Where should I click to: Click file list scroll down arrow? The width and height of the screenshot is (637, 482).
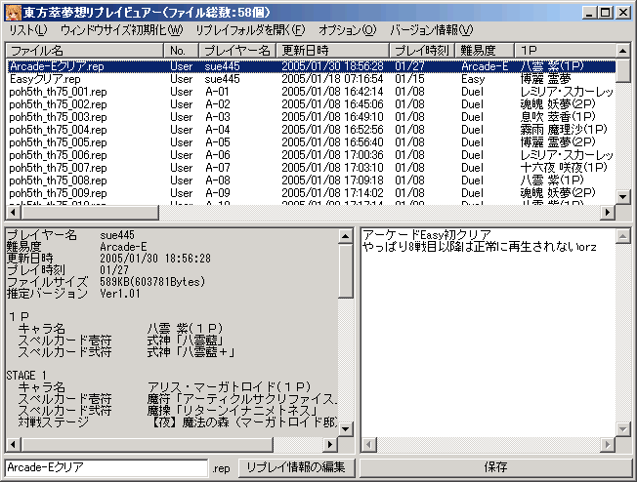click(x=622, y=197)
